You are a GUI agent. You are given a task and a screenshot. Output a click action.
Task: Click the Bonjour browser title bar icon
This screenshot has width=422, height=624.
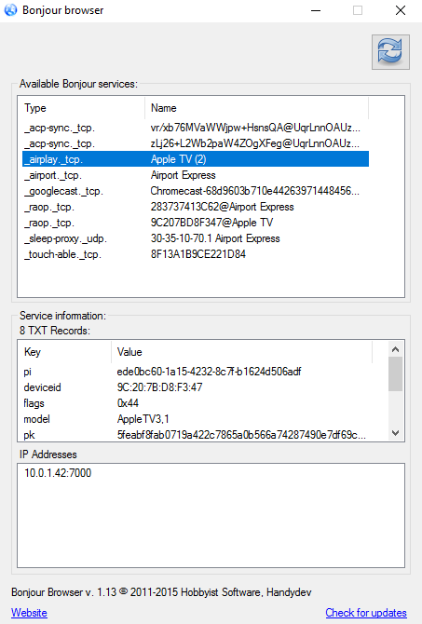tap(11, 10)
